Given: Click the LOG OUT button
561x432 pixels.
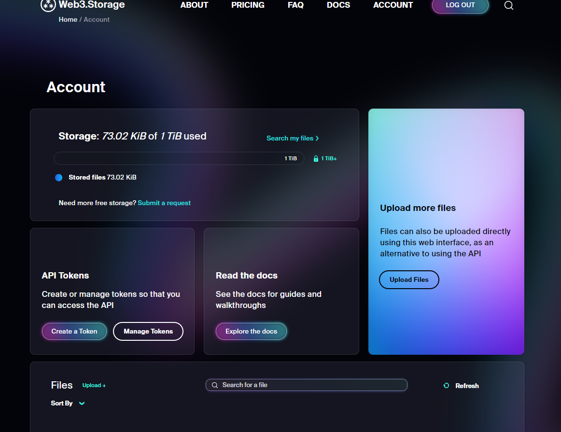Looking at the screenshot, I should pyautogui.click(x=460, y=5).
